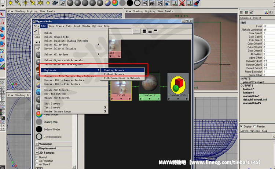The width and height of the screenshot is (275, 169).
Task: Select the Use Background swatch icon
Action: coord(39,137)
